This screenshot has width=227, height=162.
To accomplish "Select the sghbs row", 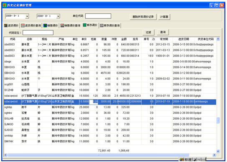I will [x=110, y=113].
